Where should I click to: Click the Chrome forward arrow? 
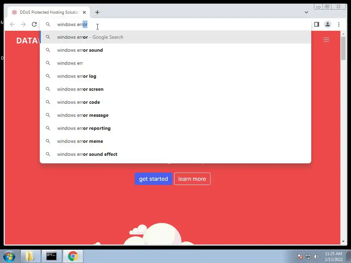click(23, 24)
